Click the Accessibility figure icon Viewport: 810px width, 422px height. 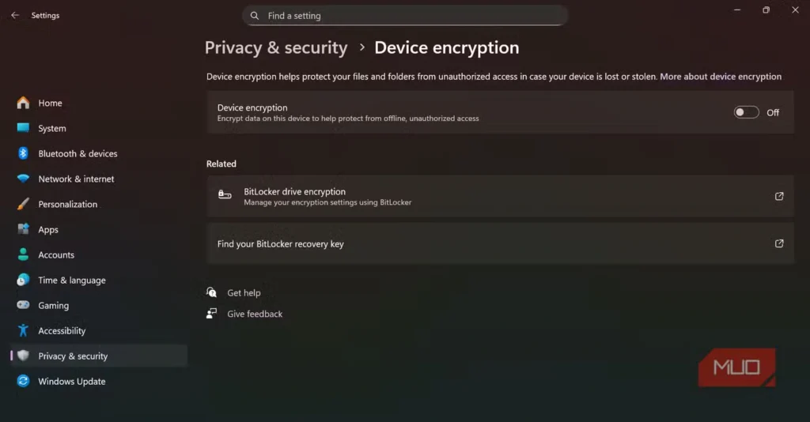pos(23,330)
